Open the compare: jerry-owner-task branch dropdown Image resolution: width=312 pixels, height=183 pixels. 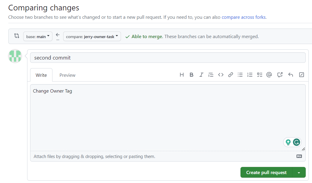(x=92, y=37)
